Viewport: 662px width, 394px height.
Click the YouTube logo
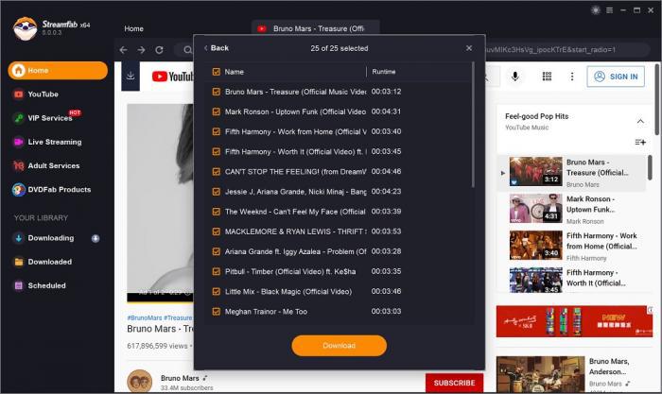coord(172,77)
